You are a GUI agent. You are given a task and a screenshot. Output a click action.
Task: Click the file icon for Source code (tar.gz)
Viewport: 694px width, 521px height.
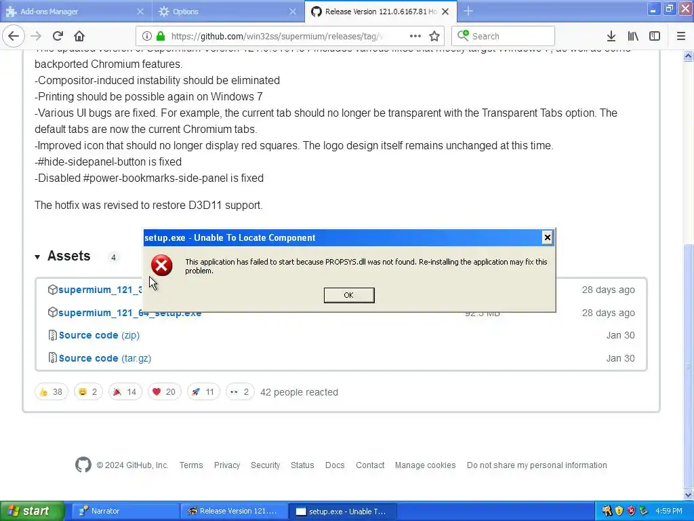(53, 358)
